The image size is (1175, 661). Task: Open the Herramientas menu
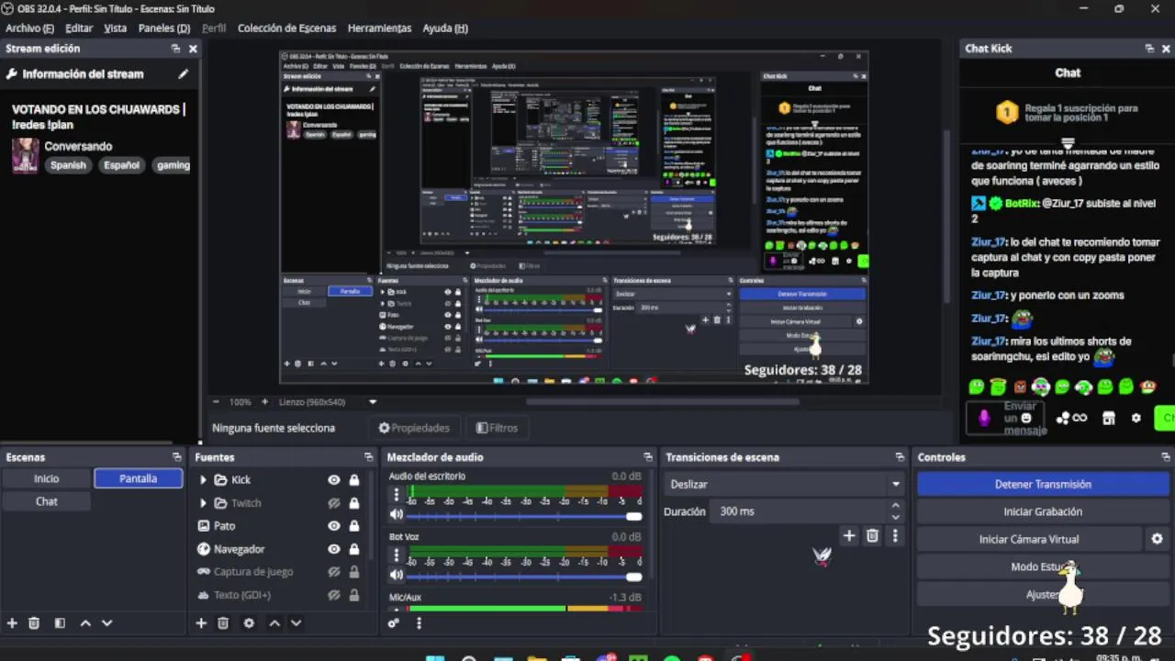(379, 28)
